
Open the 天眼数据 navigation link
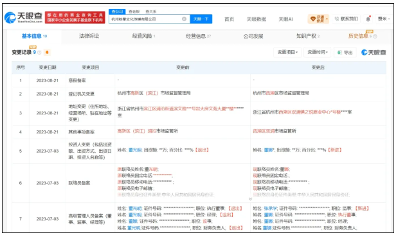(257, 19)
